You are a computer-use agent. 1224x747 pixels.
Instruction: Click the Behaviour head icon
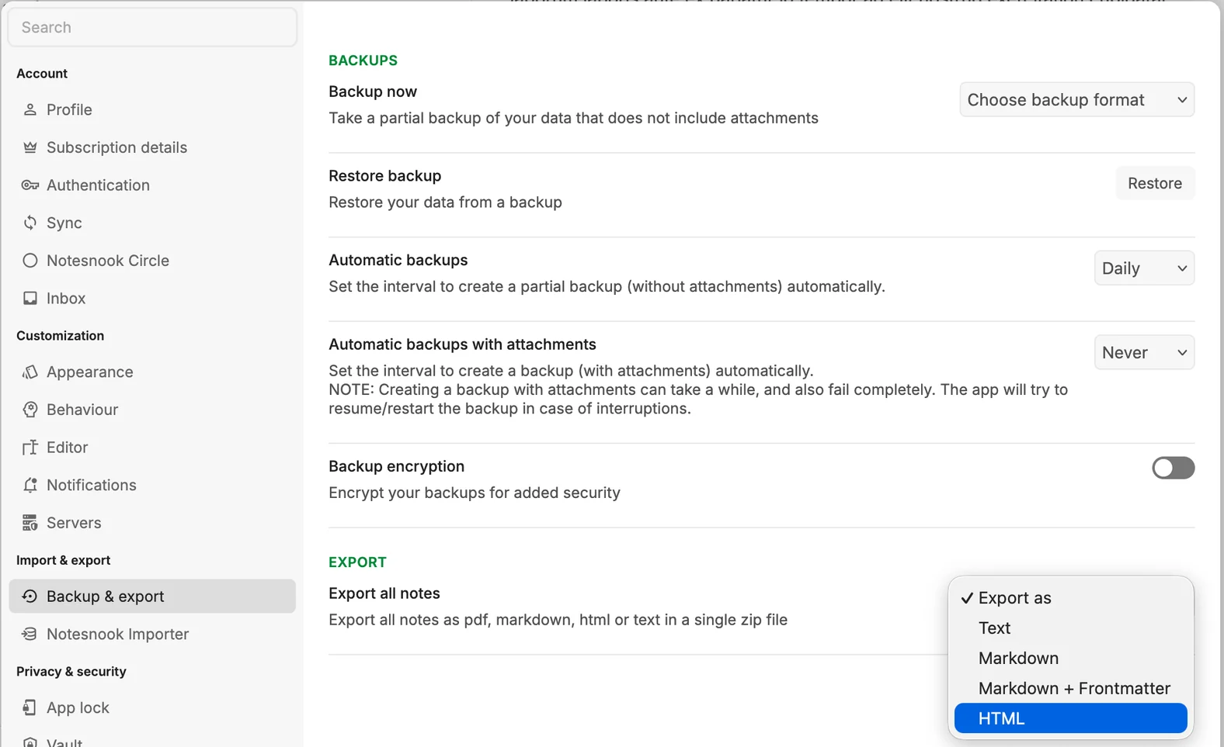30,410
